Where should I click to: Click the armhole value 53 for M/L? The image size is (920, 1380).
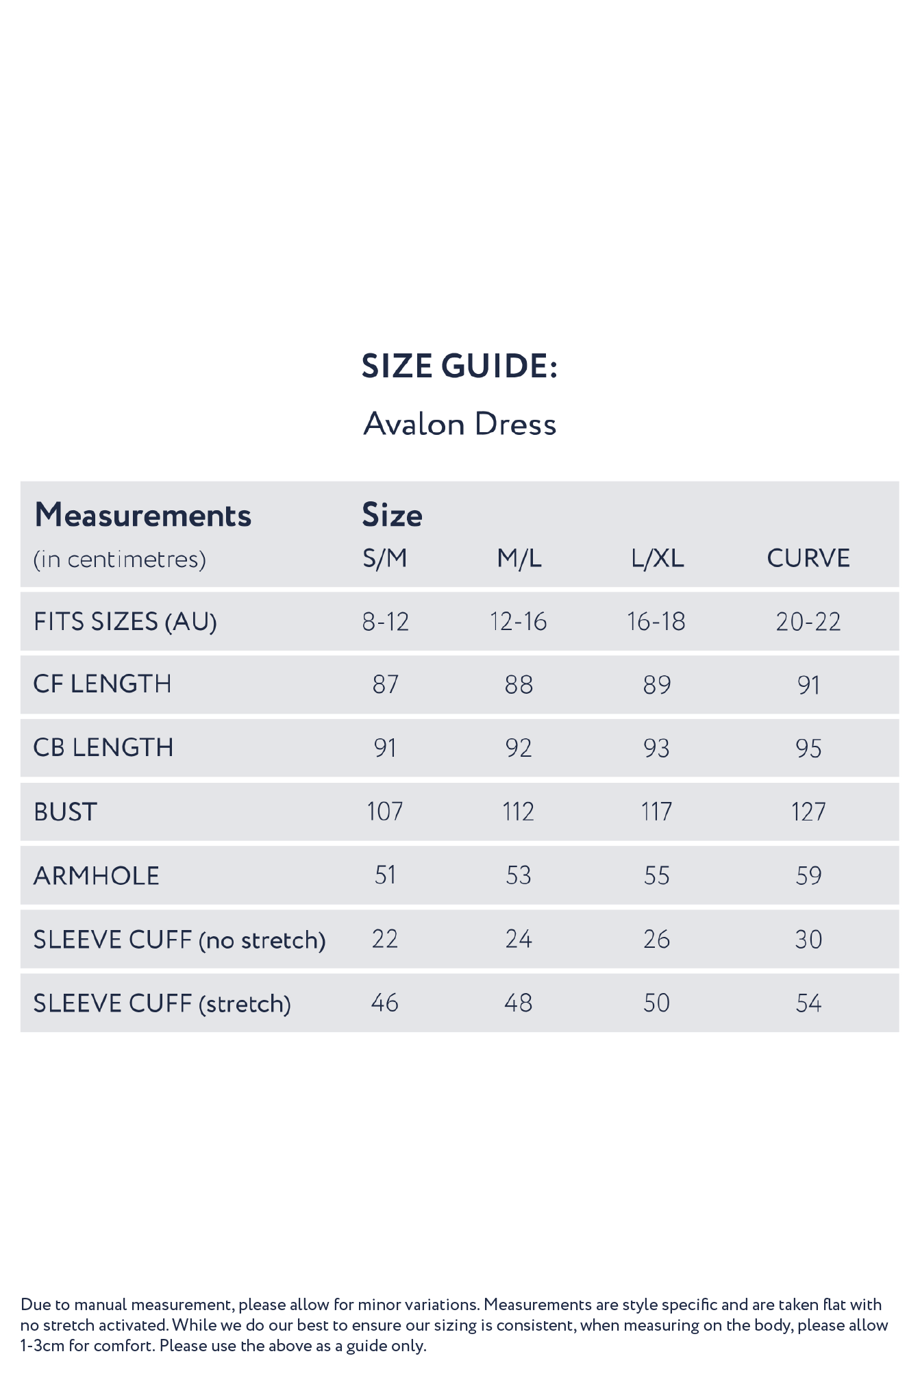tap(519, 876)
